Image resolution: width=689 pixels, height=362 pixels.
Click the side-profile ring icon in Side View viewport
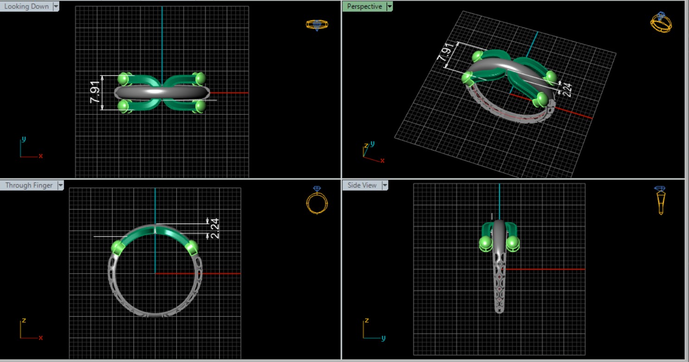pos(660,200)
